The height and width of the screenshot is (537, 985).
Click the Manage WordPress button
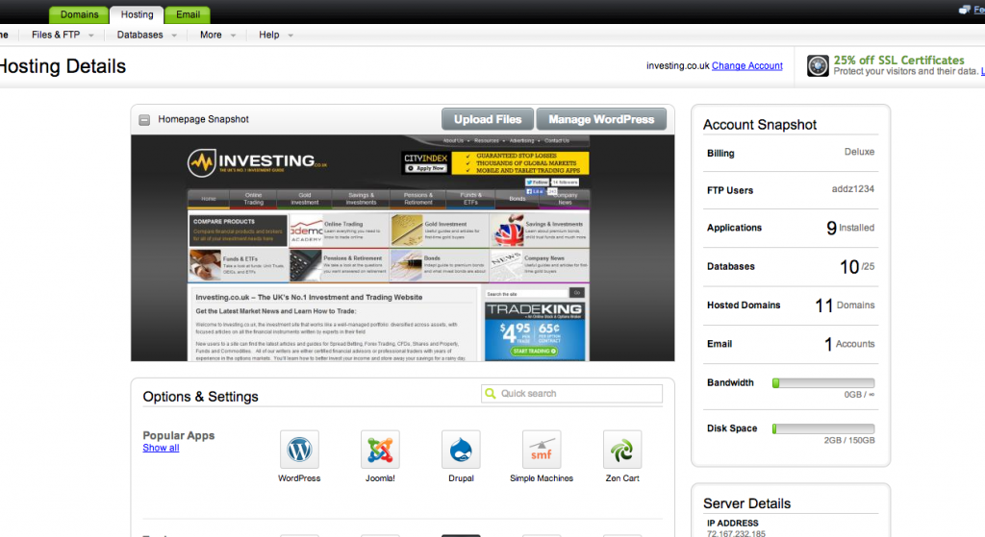point(601,119)
